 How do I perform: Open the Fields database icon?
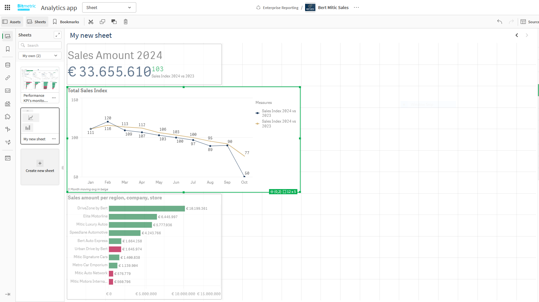click(8, 65)
